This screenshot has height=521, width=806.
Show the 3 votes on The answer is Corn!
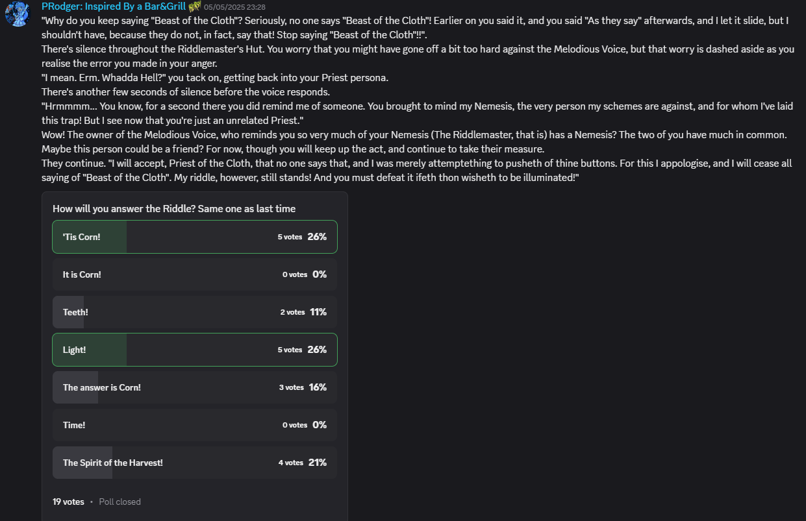click(292, 387)
